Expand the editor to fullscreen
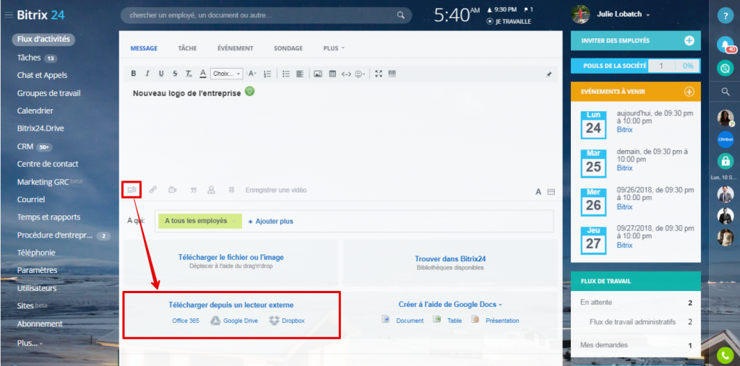 (379, 74)
